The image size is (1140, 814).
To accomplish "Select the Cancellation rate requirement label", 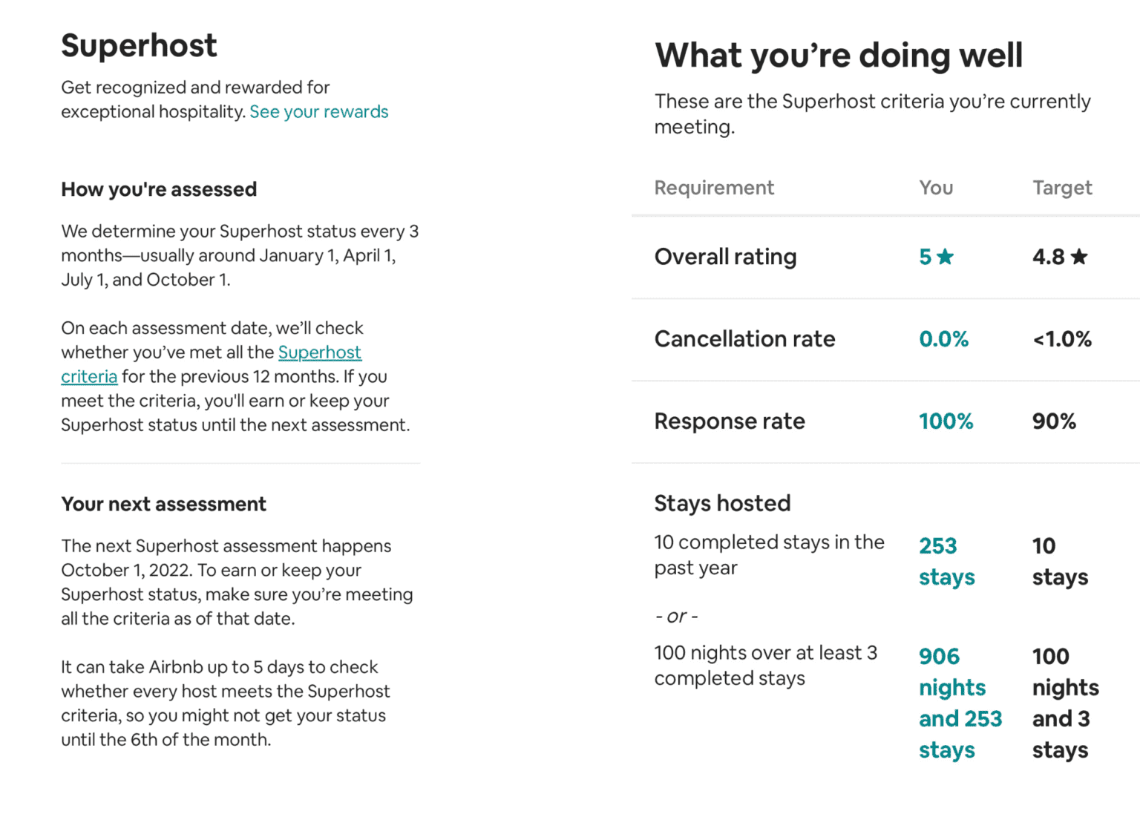I will 744,339.
